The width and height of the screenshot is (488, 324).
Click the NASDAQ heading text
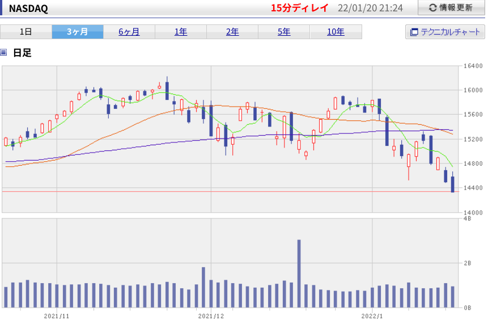tap(28, 9)
